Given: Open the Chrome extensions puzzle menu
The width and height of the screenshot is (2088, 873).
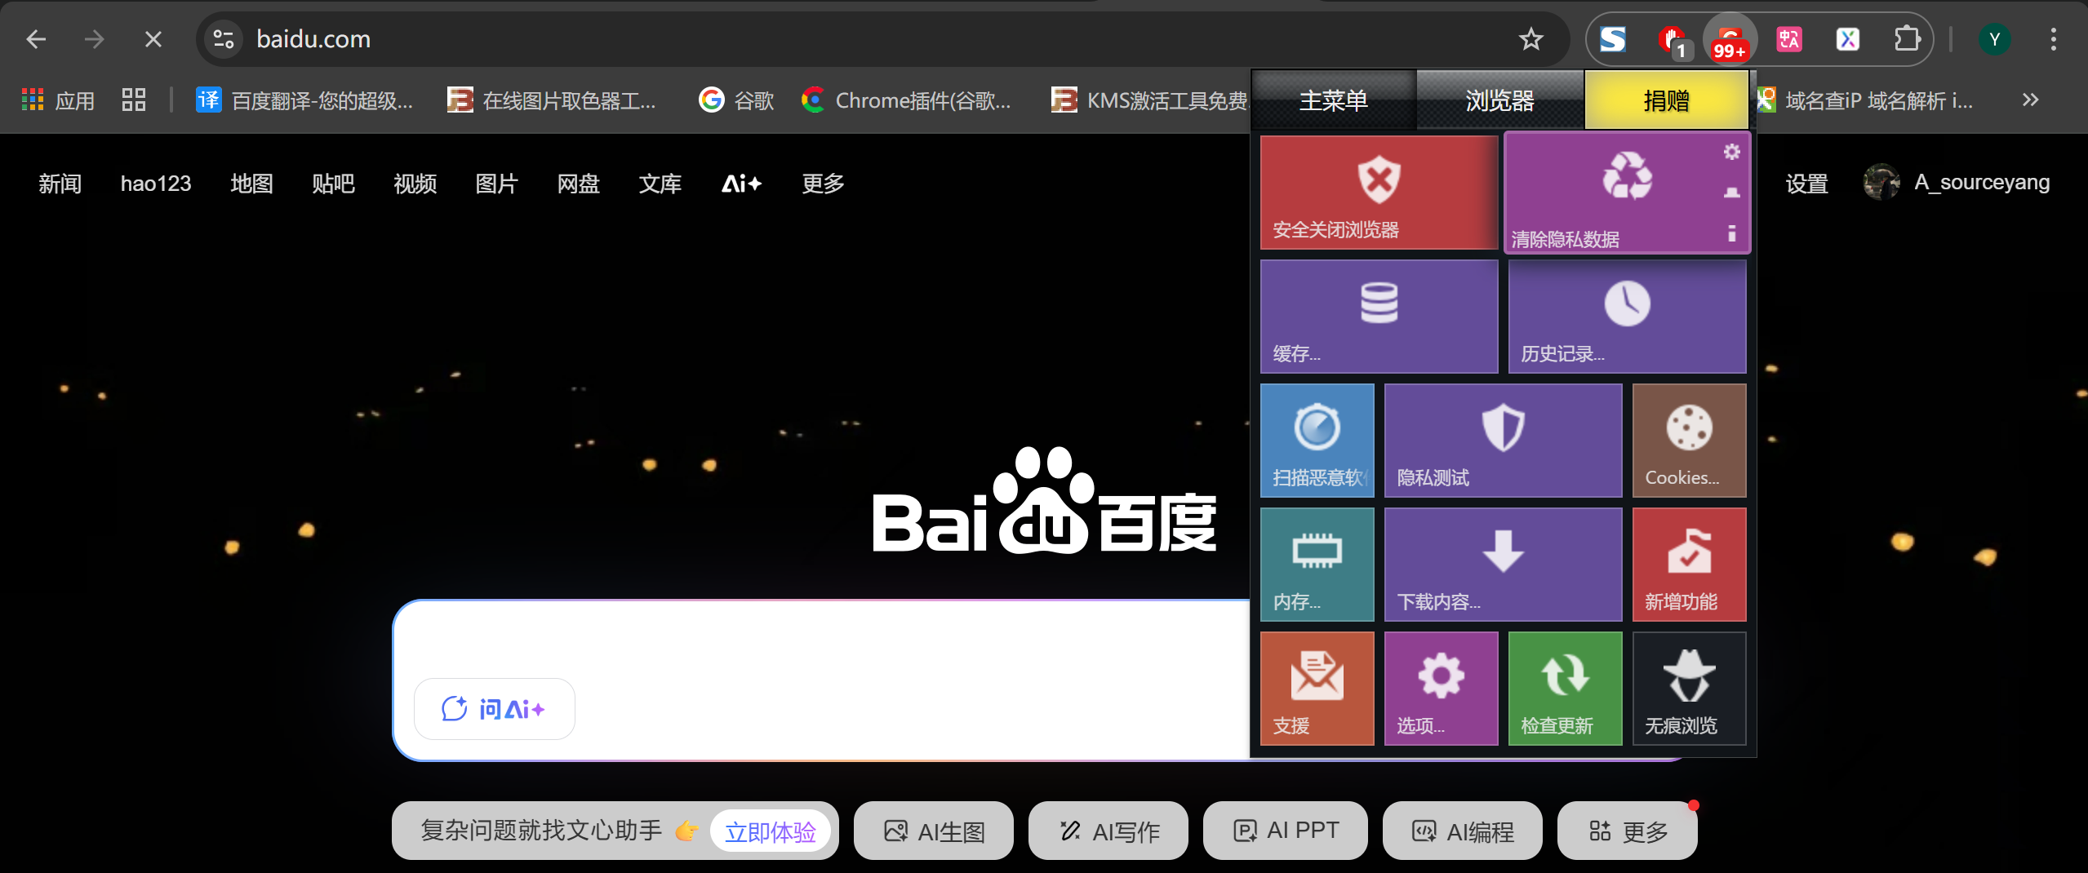Looking at the screenshot, I should 1907,38.
